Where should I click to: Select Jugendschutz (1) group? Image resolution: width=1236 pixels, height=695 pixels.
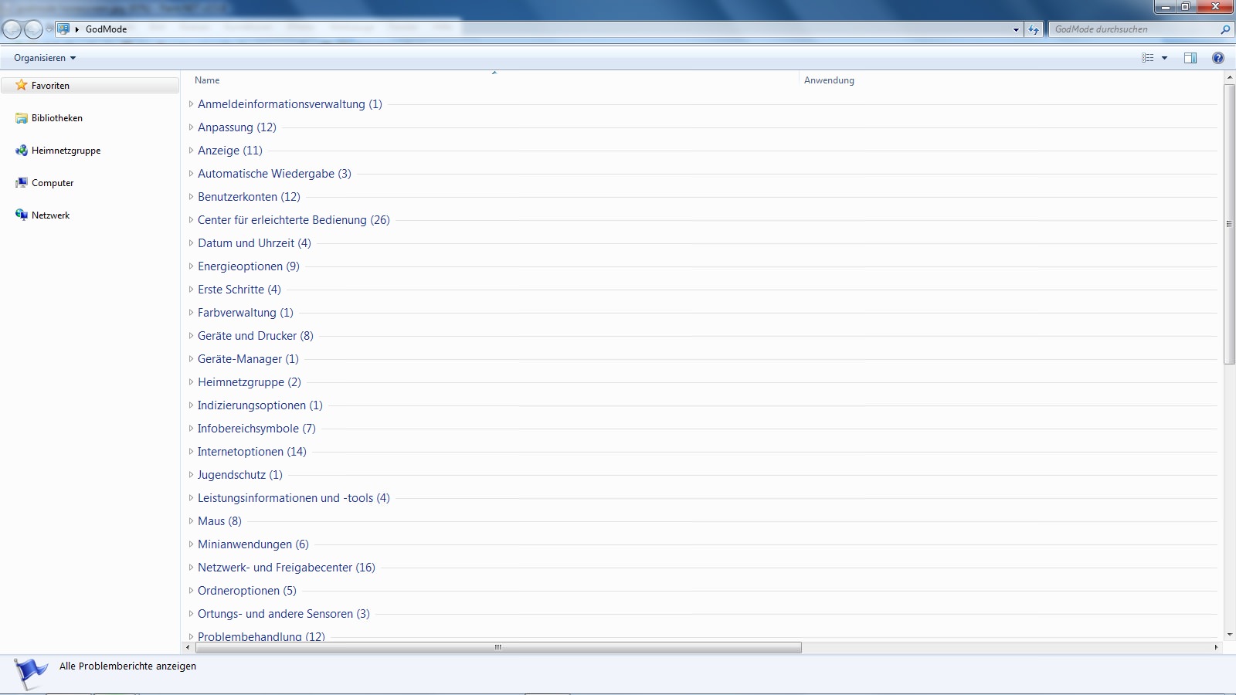coord(240,475)
